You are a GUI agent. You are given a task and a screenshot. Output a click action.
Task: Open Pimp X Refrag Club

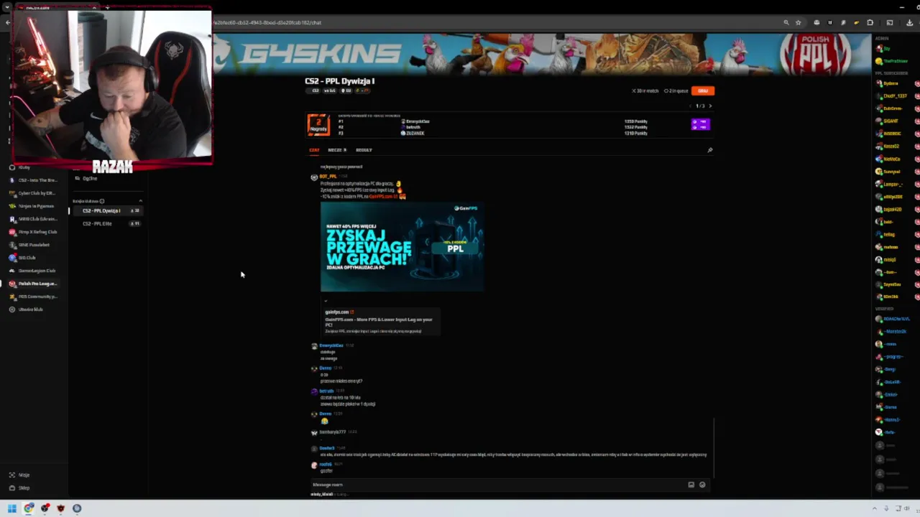[x=34, y=232]
